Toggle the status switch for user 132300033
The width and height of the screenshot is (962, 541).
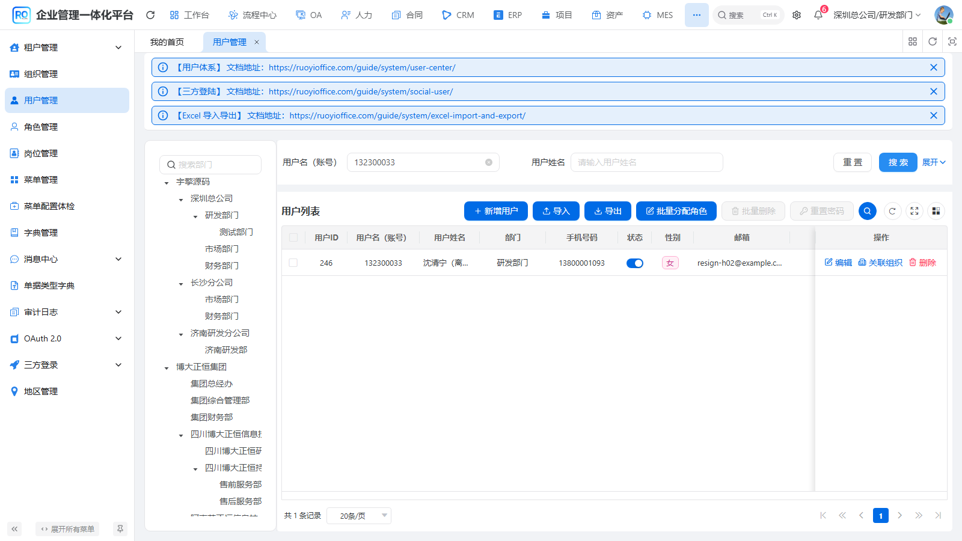click(635, 263)
